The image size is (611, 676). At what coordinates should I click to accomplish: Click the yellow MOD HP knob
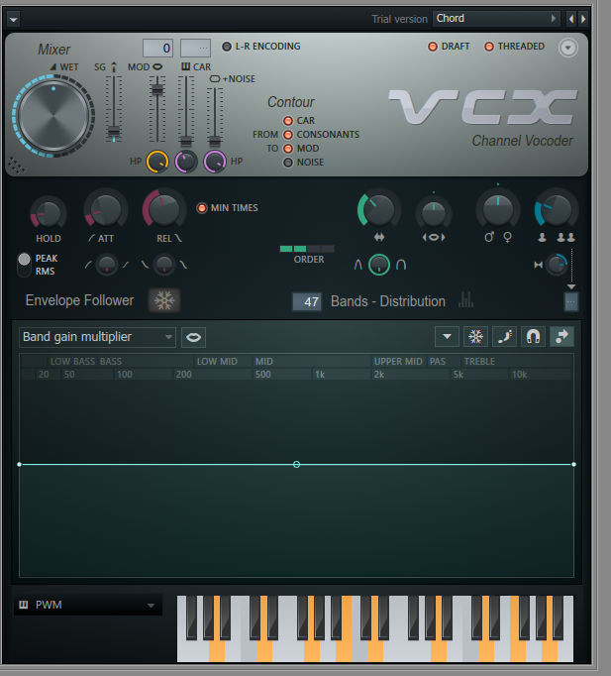[x=157, y=162]
